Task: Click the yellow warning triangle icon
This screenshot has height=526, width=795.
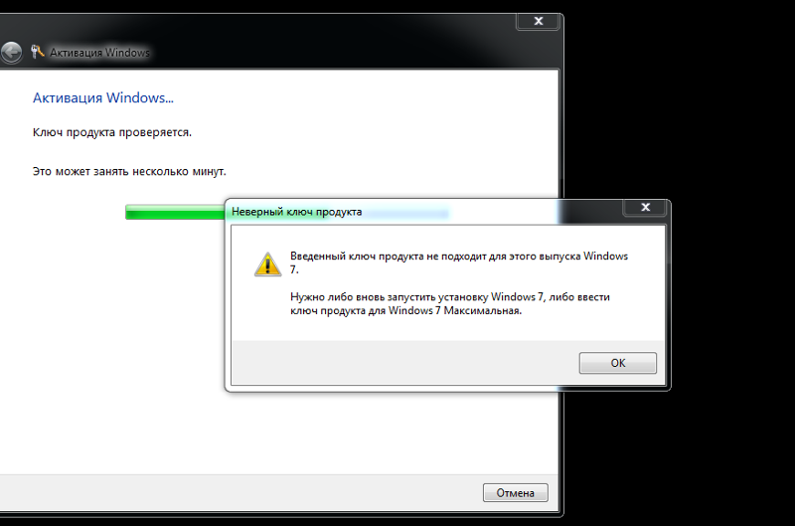Action: coord(267,264)
